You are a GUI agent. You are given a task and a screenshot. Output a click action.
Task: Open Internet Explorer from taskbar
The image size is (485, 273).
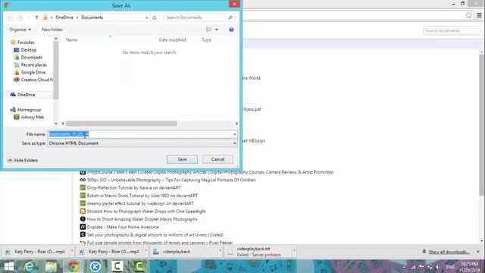pos(30,266)
